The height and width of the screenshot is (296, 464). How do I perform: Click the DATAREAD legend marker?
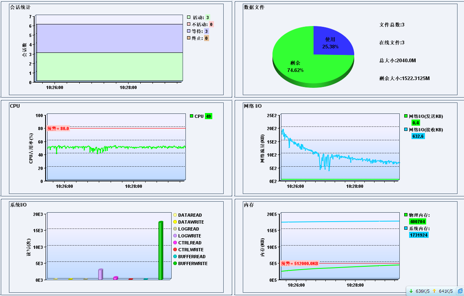175,215
